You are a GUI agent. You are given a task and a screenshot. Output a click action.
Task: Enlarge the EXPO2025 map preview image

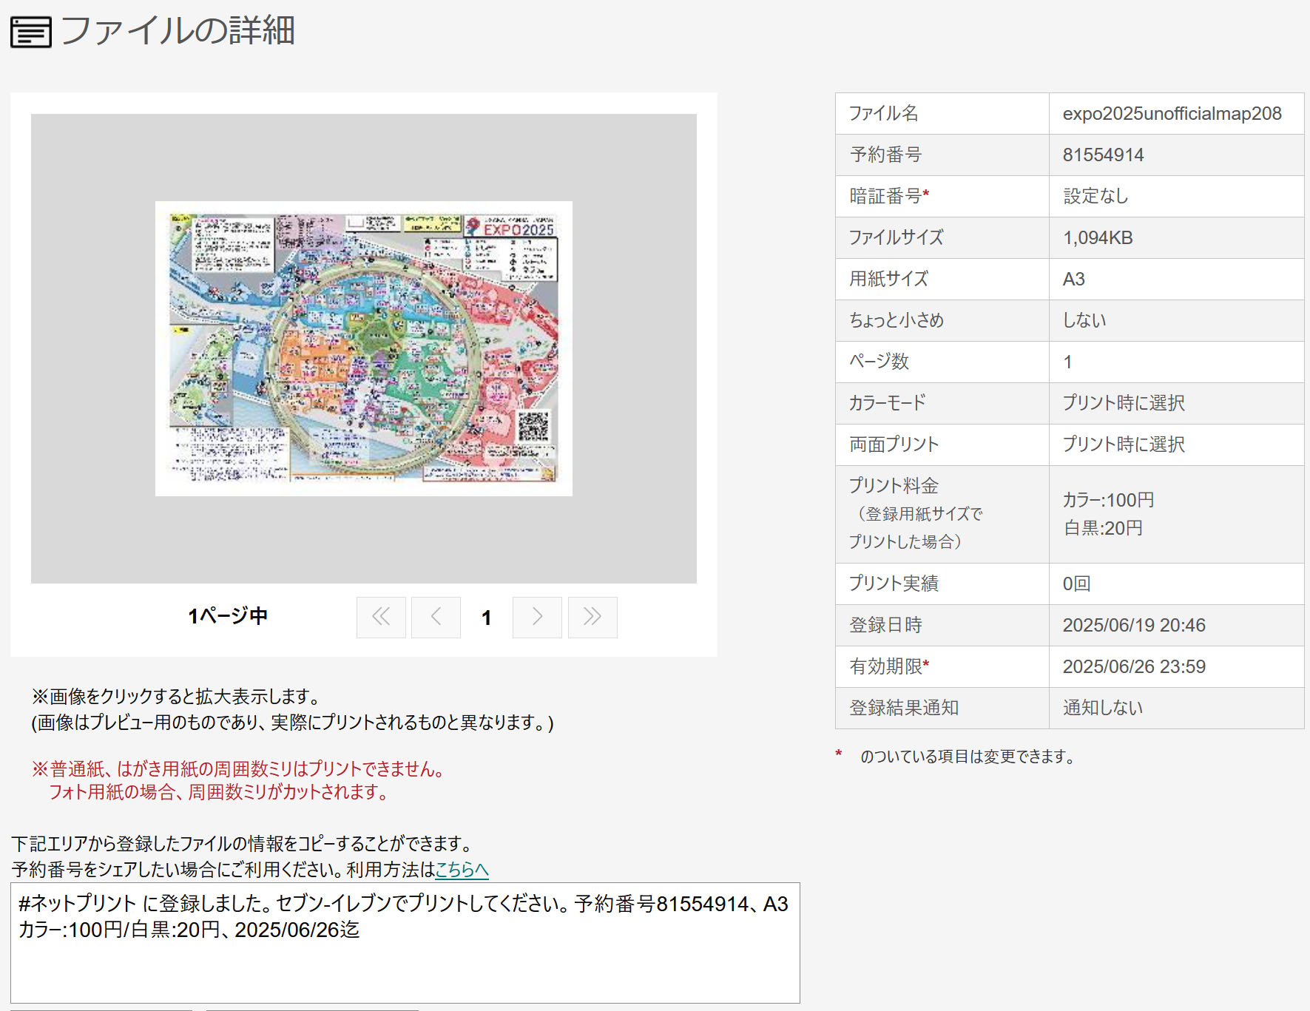[363, 348]
